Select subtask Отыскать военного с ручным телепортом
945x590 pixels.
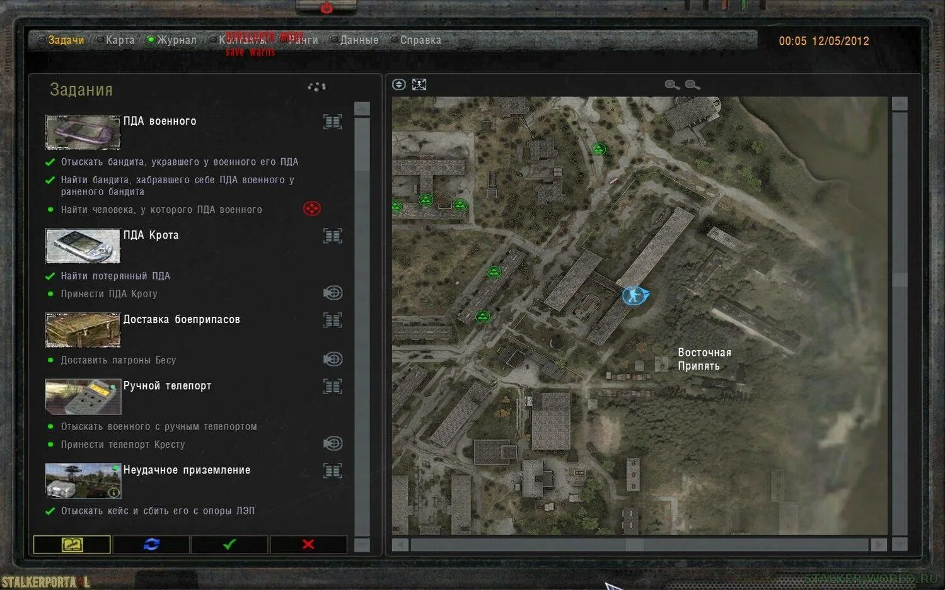[x=159, y=426]
